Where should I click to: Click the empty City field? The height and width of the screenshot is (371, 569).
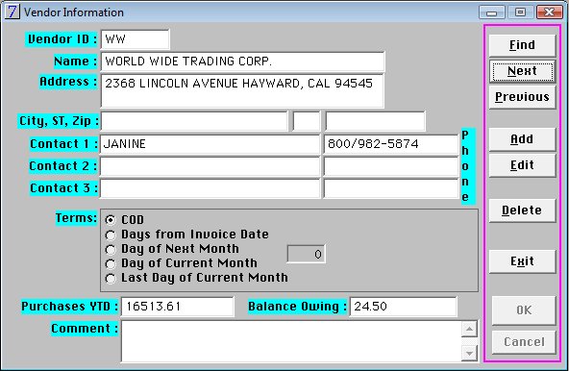pos(194,121)
